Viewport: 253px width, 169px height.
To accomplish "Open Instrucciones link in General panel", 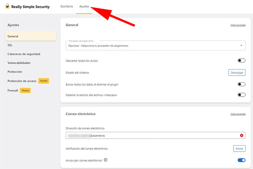I will coord(238,25).
